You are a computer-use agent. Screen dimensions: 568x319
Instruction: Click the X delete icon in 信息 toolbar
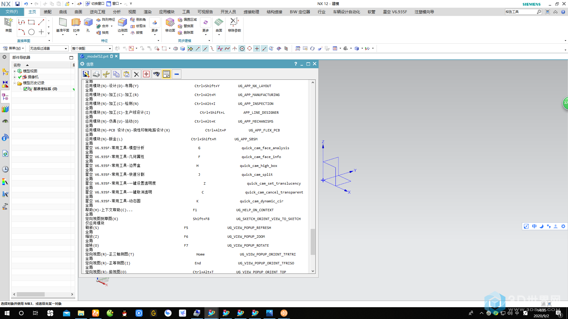pyautogui.click(x=136, y=74)
